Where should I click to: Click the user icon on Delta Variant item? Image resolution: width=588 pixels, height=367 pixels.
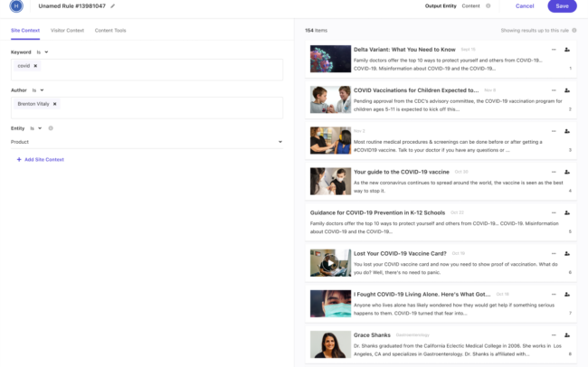[566, 51]
